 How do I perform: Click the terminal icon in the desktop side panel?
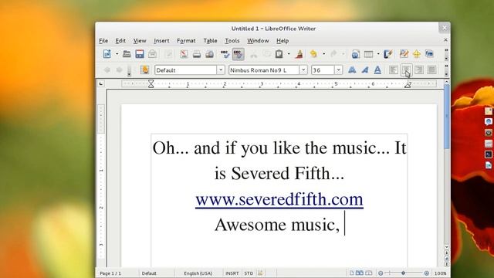[489, 154]
